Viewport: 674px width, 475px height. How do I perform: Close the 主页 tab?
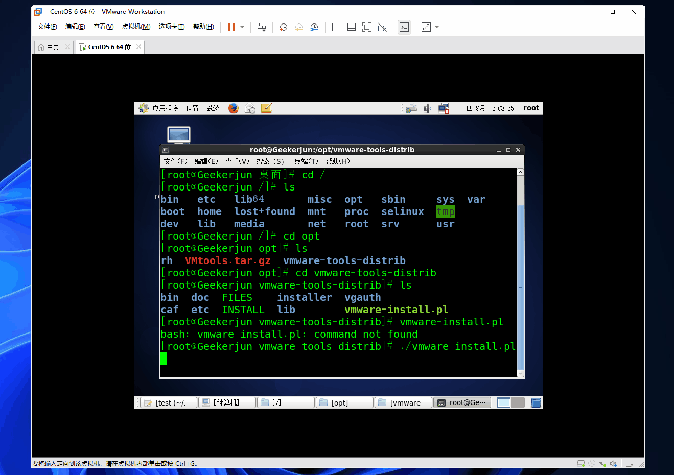tap(67, 47)
